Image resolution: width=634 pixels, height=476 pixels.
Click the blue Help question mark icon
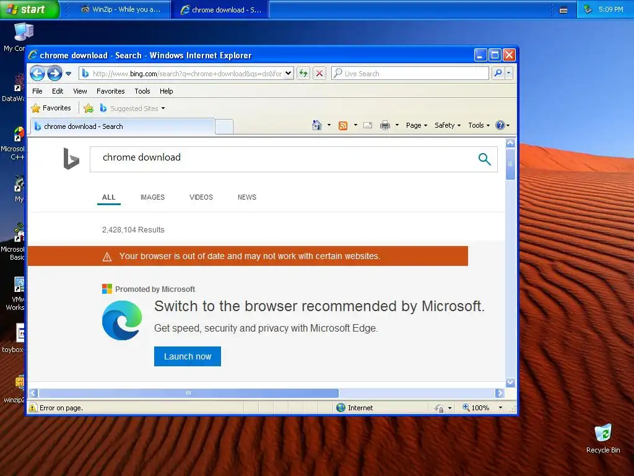500,125
